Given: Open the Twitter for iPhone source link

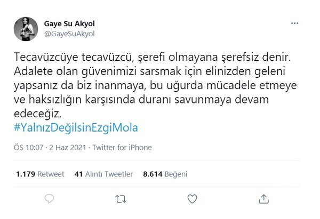Looking at the screenshot, I should tap(122, 148).
